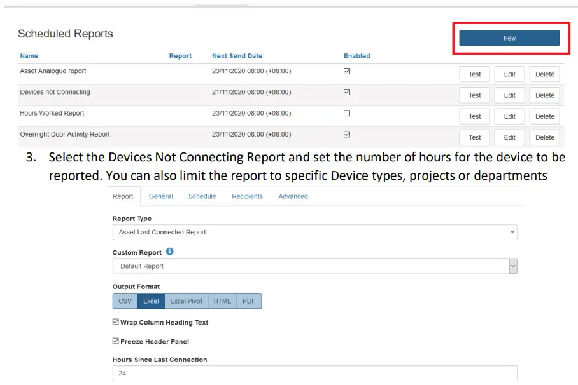Edit the Overnight Door Activity Report
The image size is (578, 385).
click(509, 137)
